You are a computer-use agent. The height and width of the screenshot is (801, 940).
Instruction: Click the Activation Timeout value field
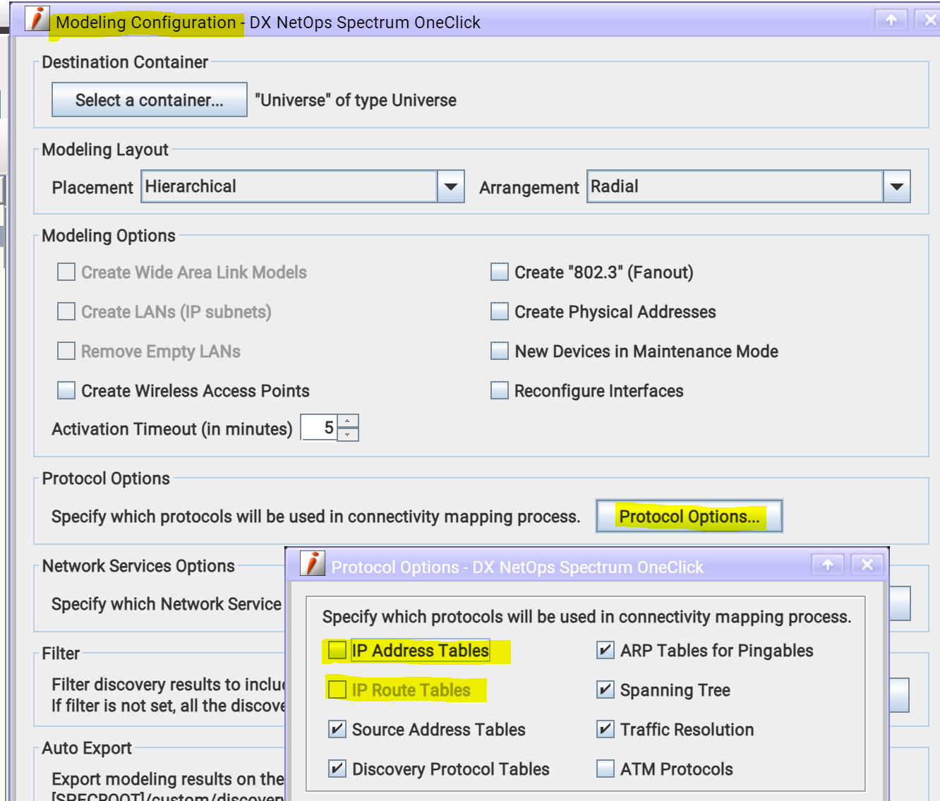(319, 428)
